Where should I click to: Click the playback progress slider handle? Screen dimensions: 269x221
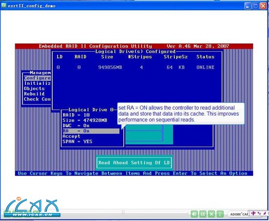(x=123, y=212)
